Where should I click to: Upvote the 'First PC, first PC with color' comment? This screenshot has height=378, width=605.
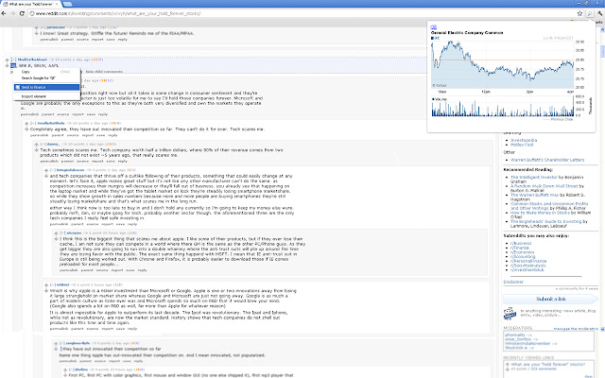(x=65, y=369)
